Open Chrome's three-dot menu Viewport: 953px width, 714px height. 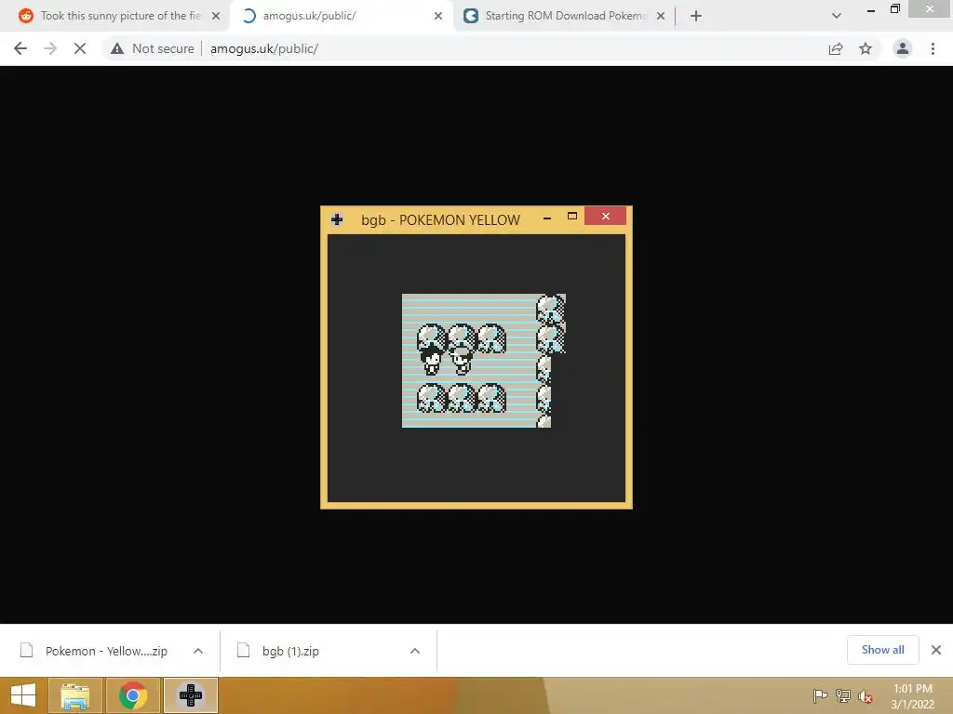(933, 48)
